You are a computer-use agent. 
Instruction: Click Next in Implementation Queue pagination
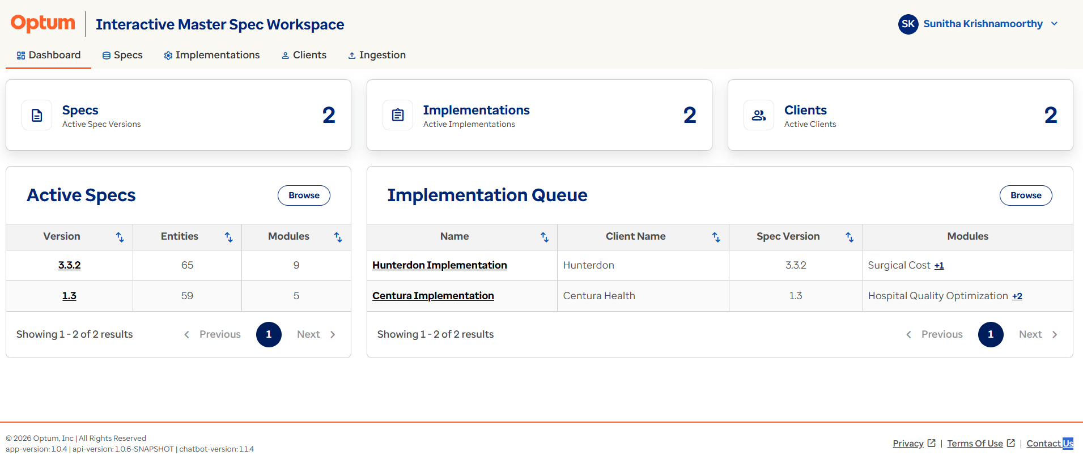coord(1038,334)
